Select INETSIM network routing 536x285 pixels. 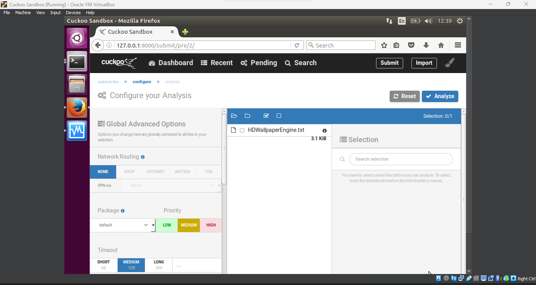tap(182, 172)
